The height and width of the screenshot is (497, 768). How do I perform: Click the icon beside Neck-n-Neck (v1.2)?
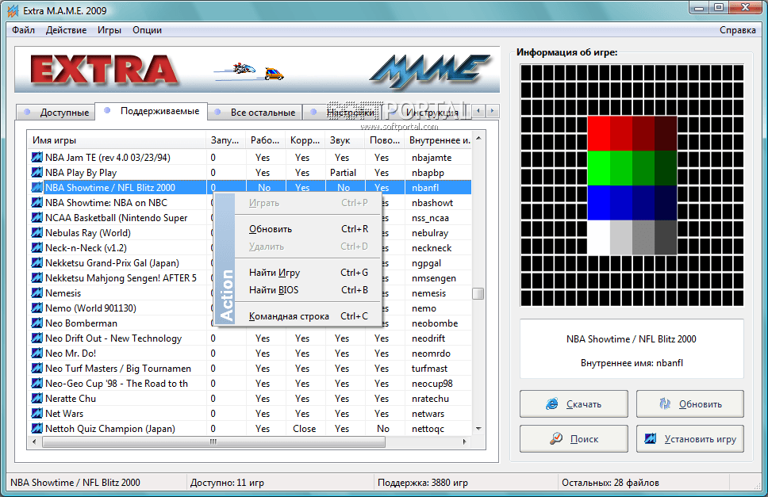pyautogui.click(x=36, y=248)
